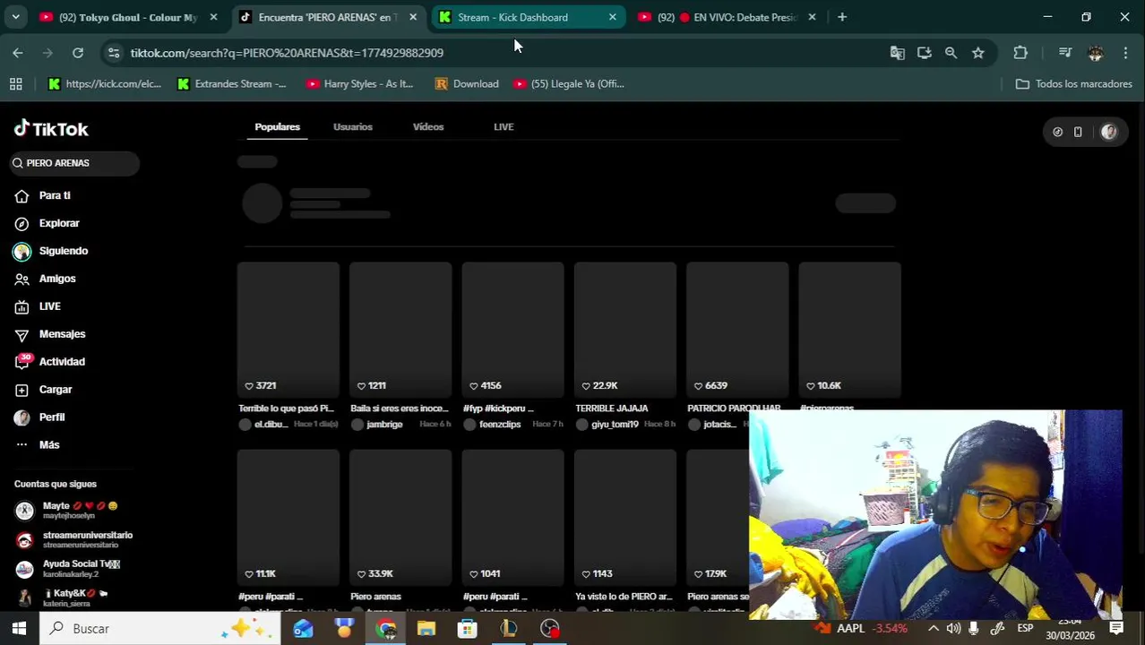Click the install app icon in address bar

(924, 53)
